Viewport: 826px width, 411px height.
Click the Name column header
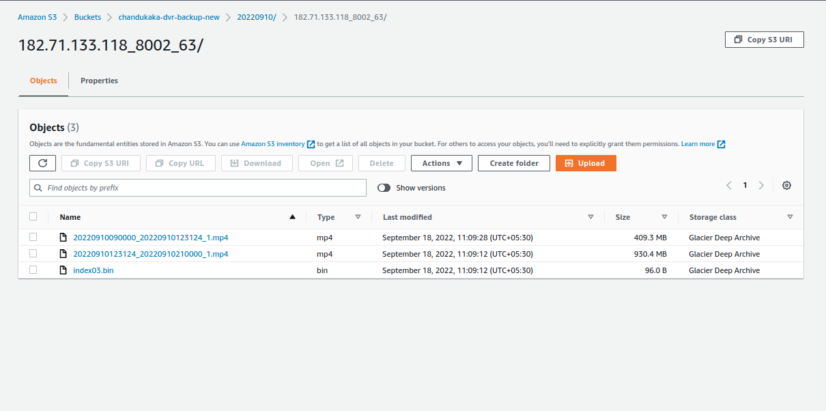pyautogui.click(x=70, y=217)
